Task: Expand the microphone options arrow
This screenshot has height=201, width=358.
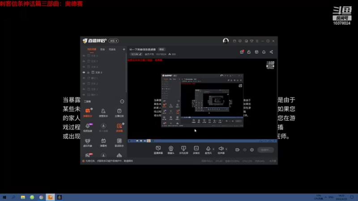Action: tap(213, 149)
